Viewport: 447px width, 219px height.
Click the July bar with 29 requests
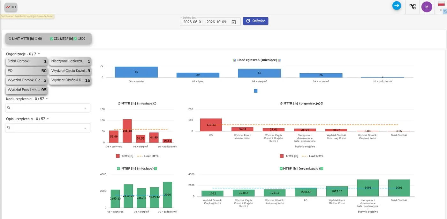pyautogui.click(x=198, y=75)
